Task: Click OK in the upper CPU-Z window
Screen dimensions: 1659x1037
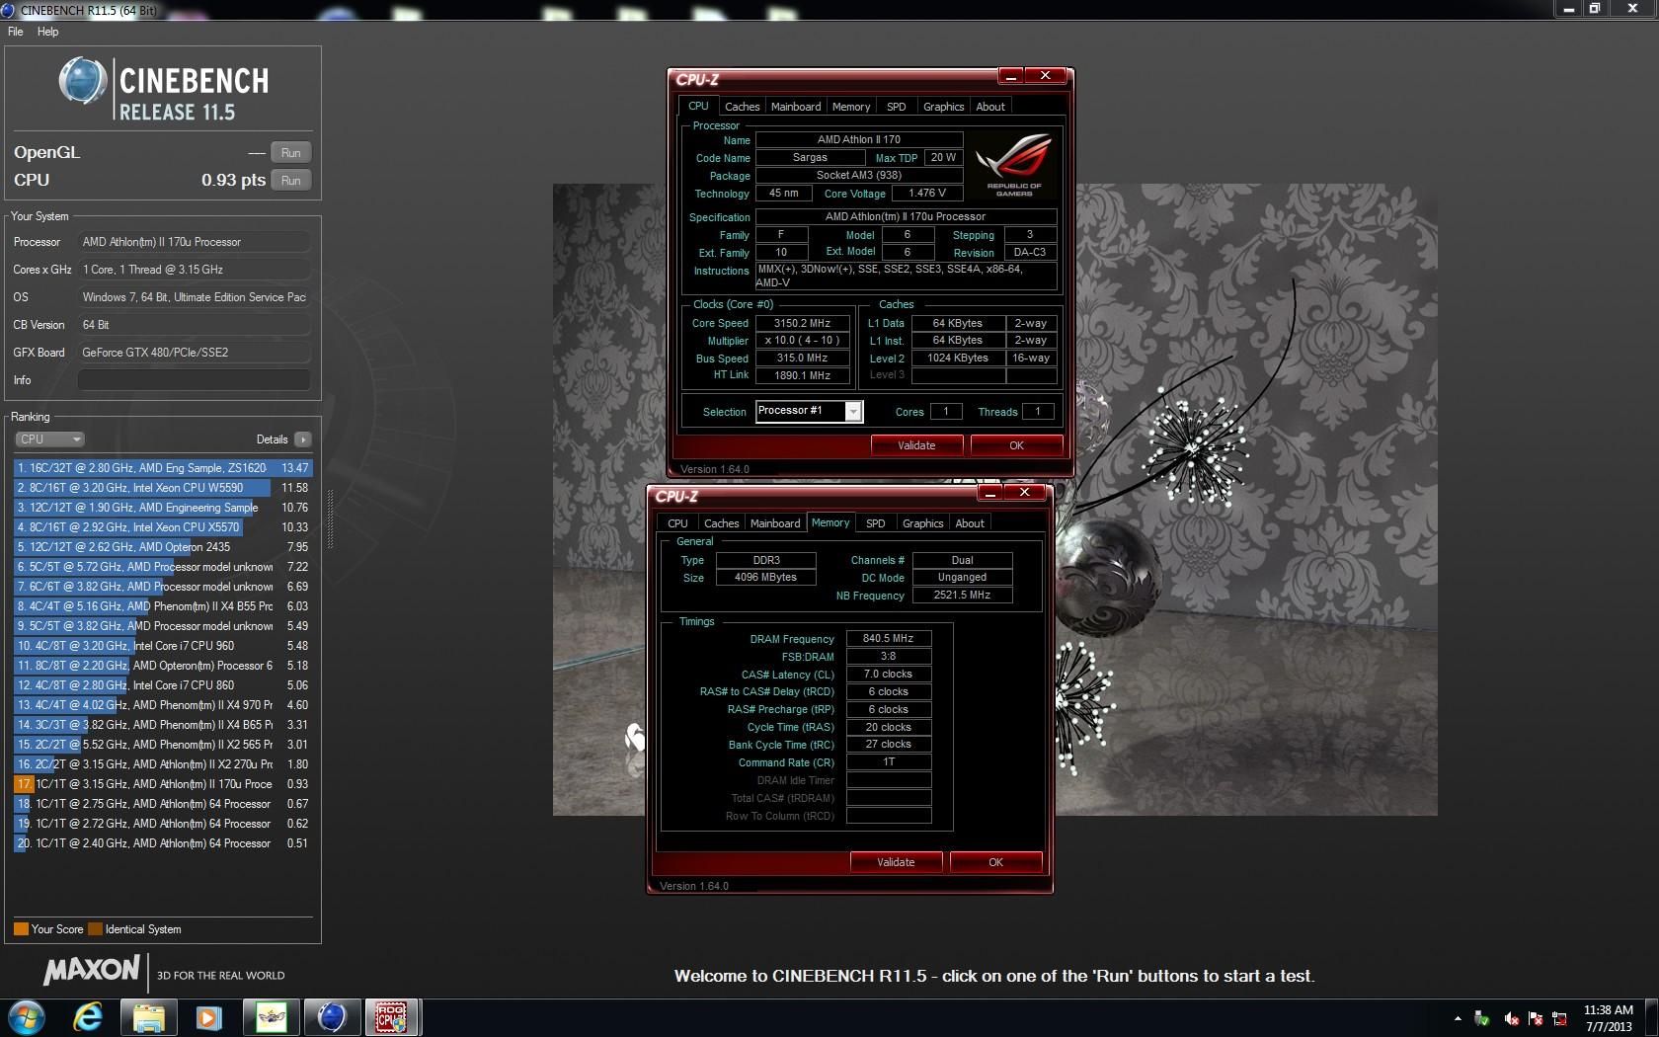Action: click(x=1016, y=445)
